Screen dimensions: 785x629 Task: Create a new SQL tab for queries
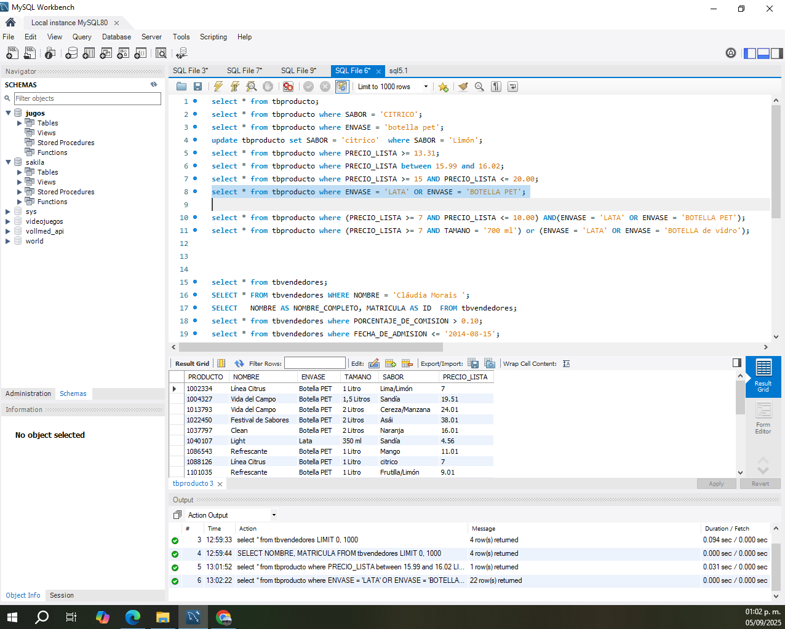click(x=12, y=53)
